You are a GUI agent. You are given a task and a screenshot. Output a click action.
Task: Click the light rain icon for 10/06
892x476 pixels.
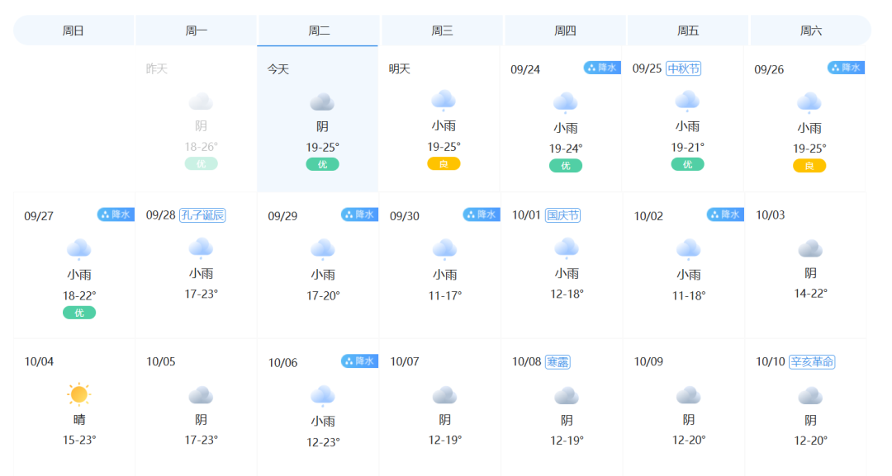pyautogui.click(x=323, y=397)
